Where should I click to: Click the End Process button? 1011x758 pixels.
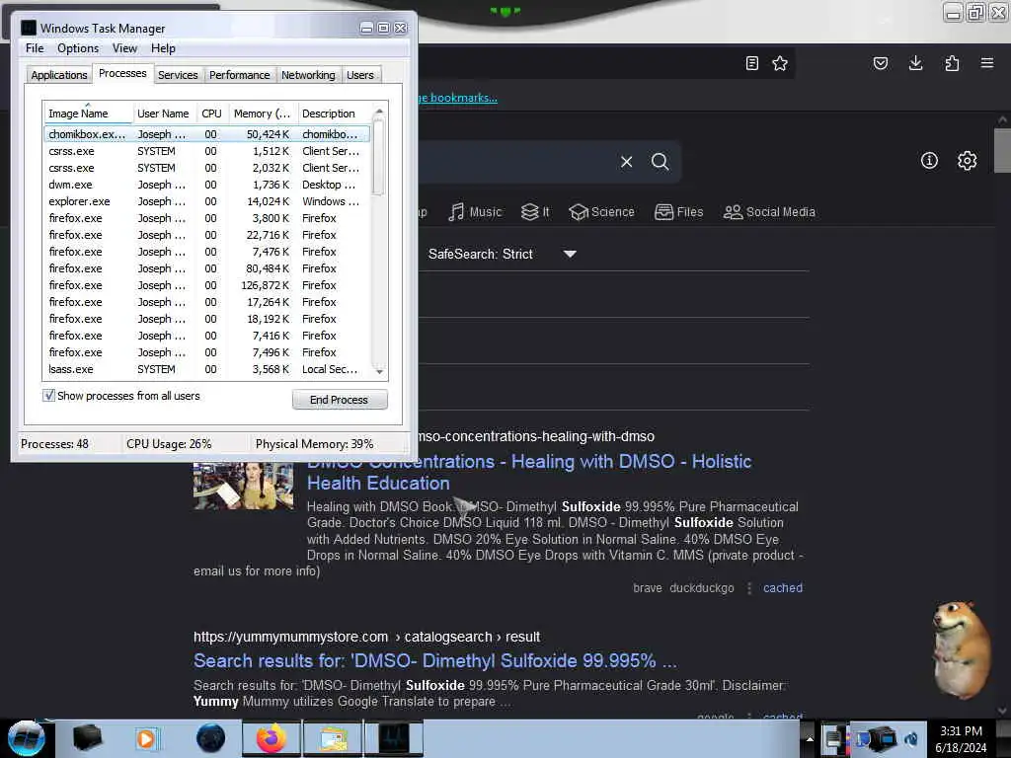tap(340, 400)
